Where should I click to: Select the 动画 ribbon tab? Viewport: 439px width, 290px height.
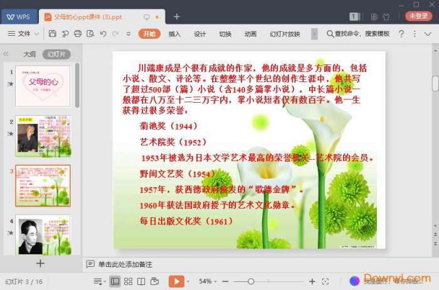(x=250, y=34)
